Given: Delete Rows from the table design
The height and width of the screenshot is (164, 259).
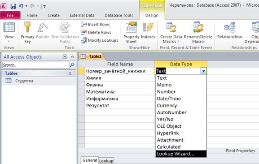Looking at the screenshot, I should (x=96, y=32).
